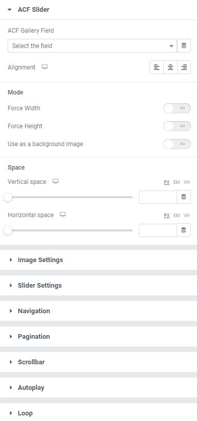The width and height of the screenshot is (197, 421).
Task: Click dynamic tags icon for Vertical space
Action: (x=184, y=197)
